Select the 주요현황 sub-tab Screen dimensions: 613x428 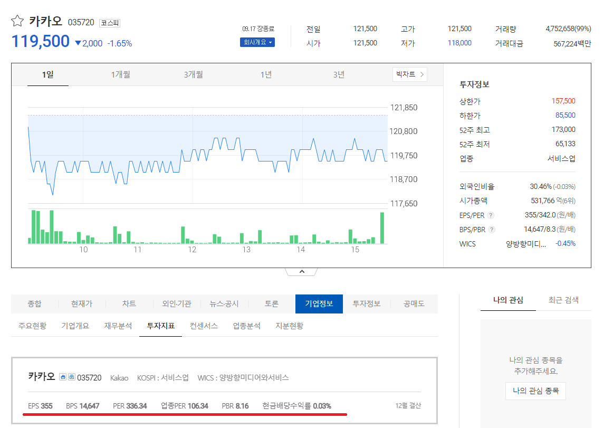click(x=33, y=326)
